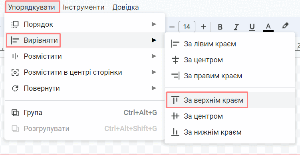Choose vertical За центром below За верхнім краєм
Image resolution: width=300 pixels, height=155 pixels.
(230, 116)
